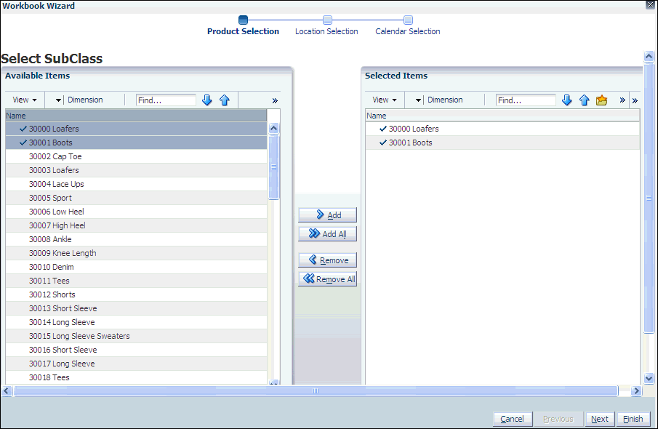Select 30014 Long Sleeve row

coord(136,322)
